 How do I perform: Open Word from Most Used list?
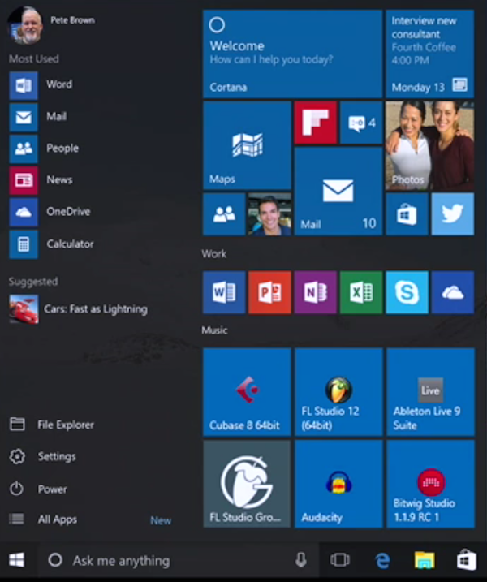(41, 86)
